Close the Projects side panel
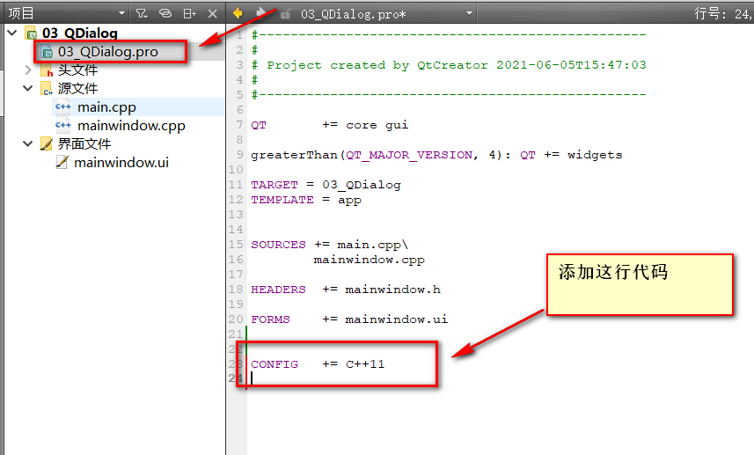 [x=213, y=14]
